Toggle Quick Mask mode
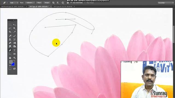 pyautogui.click(x=10, y=69)
